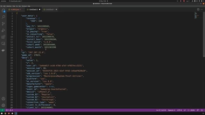
Task: Open the Activities overview in the top bar
Action: (x=3, y=1)
